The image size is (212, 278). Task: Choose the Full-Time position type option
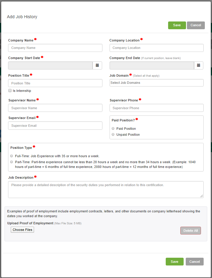coord(12,156)
